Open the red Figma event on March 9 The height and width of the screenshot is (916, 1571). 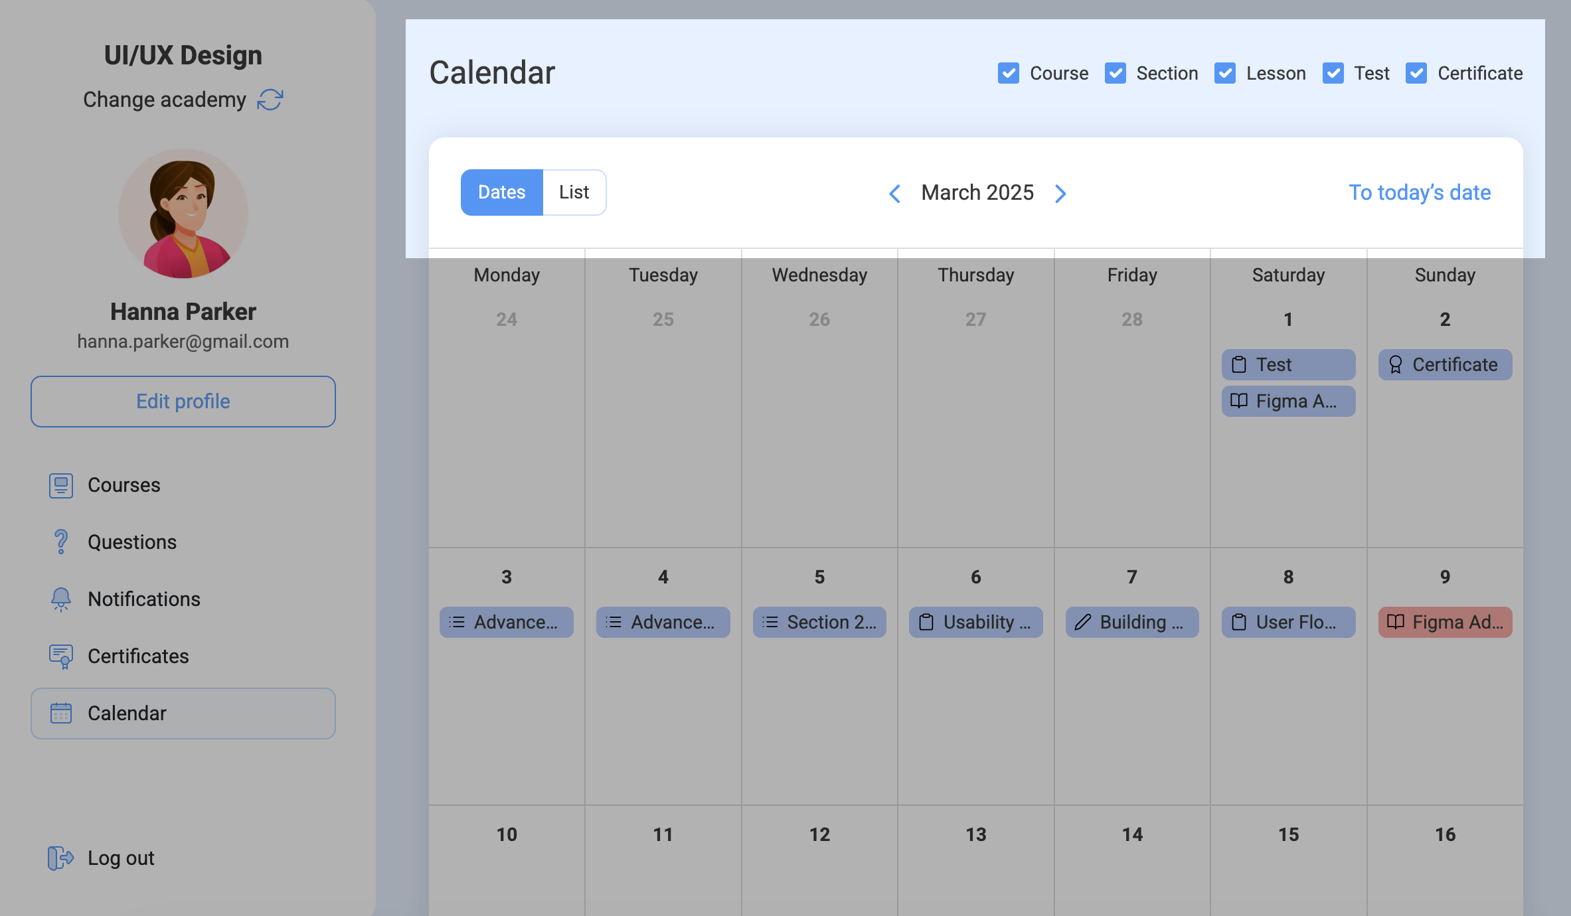point(1445,622)
